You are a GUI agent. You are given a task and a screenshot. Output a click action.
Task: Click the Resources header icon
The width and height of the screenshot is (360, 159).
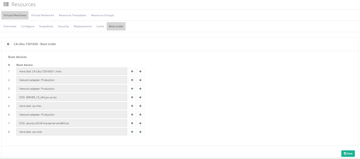[x=6, y=4]
